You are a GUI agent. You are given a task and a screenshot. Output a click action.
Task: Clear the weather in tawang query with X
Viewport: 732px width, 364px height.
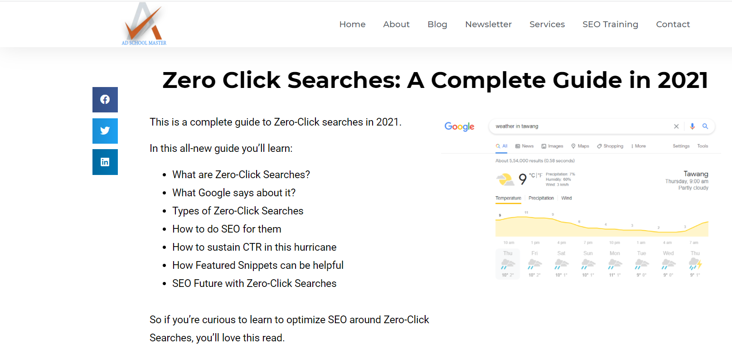[676, 126]
